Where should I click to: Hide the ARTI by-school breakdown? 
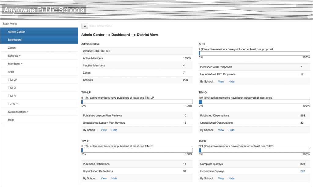(231, 82)
